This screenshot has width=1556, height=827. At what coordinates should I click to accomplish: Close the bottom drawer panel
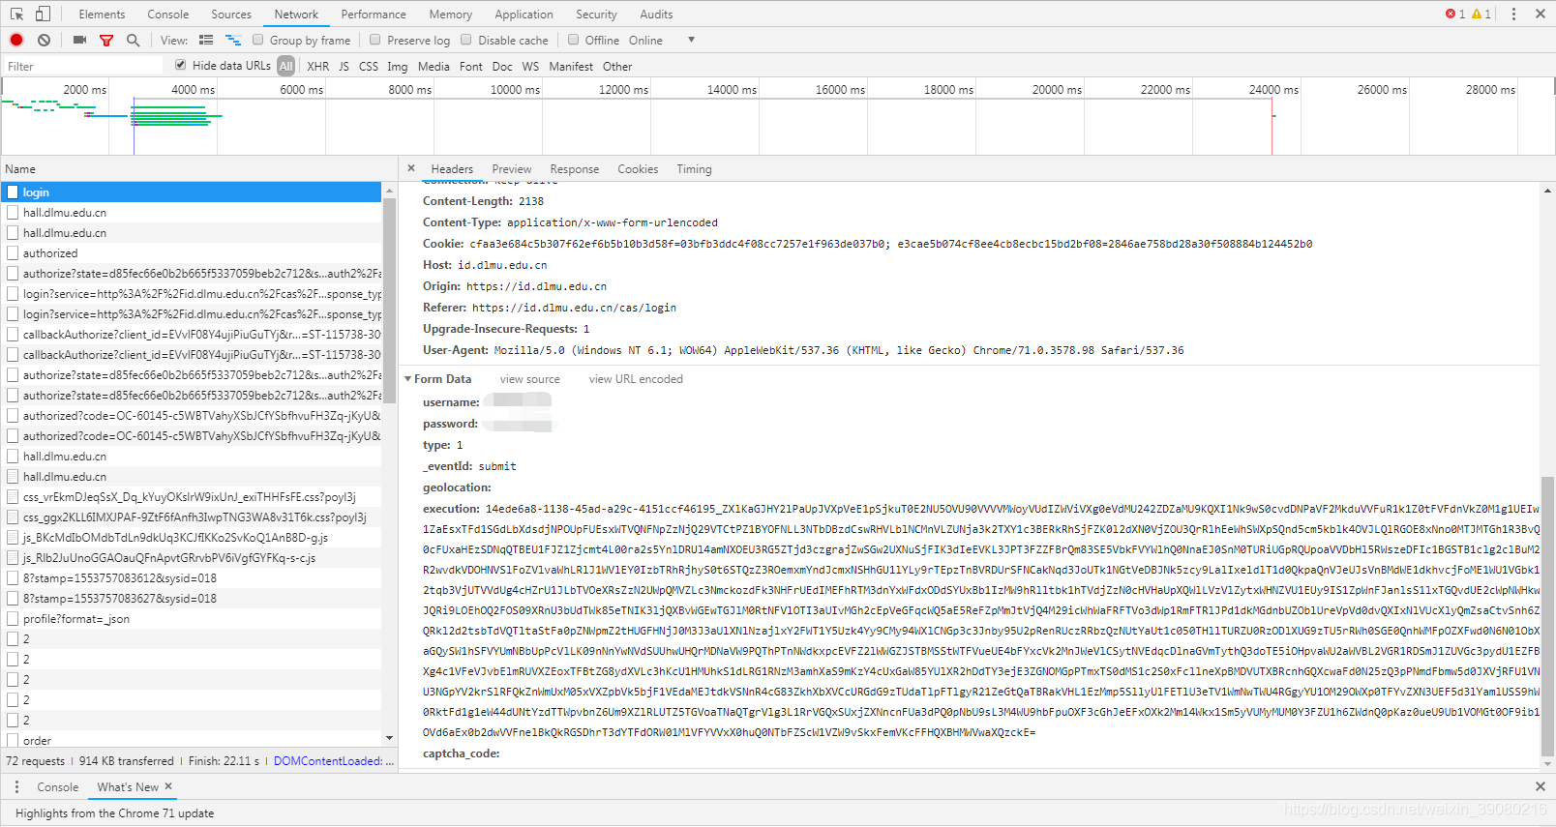pyautogui.click(x=1540, y=786)
